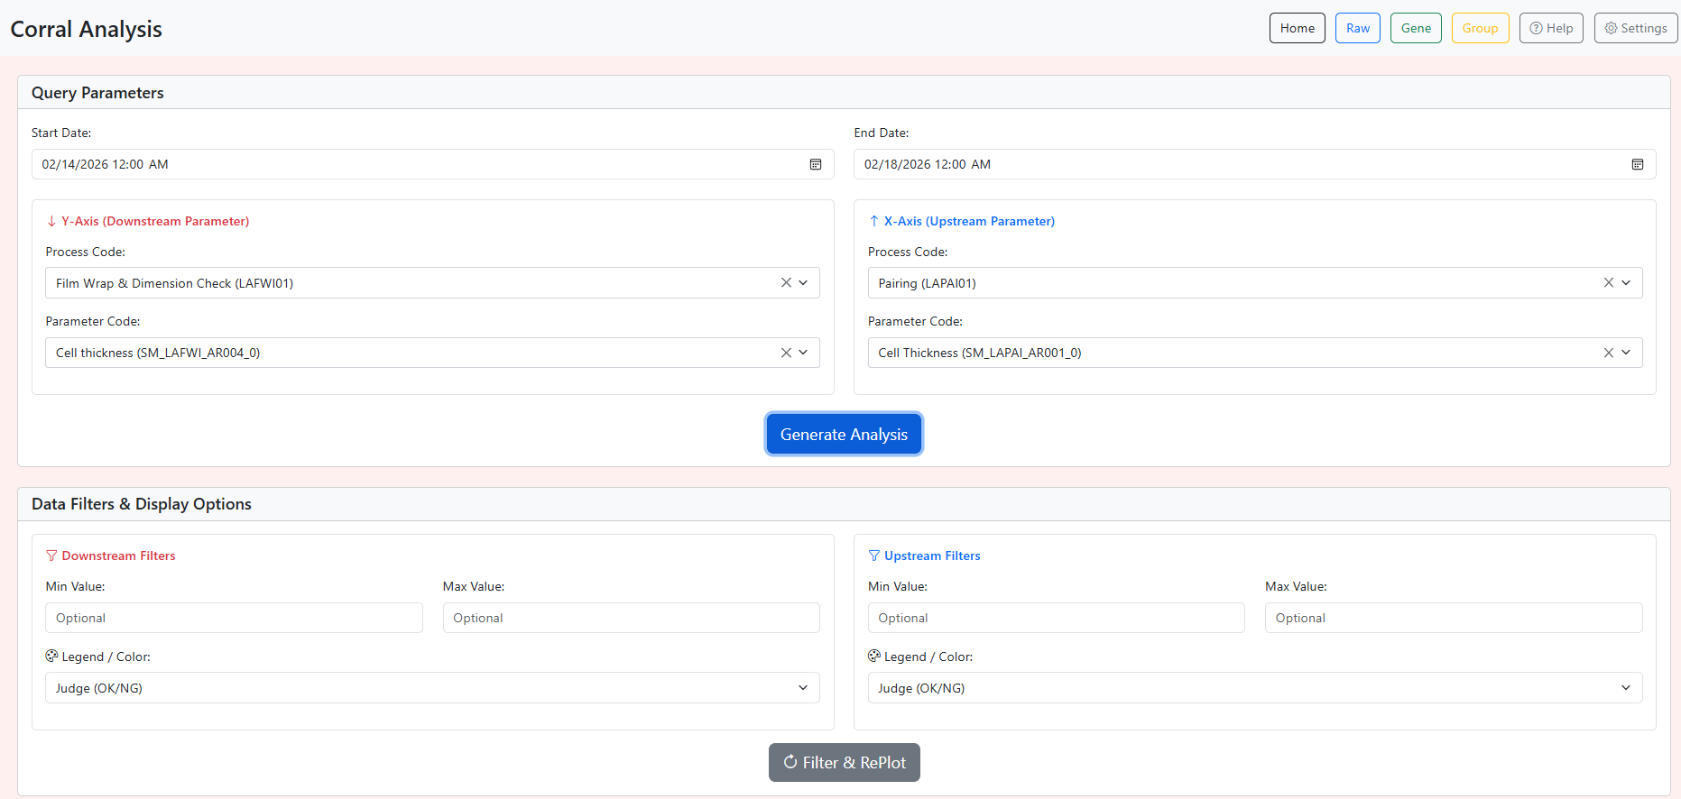
Task: Clear the Film Wrap process code selection
Action: point(786,283)
